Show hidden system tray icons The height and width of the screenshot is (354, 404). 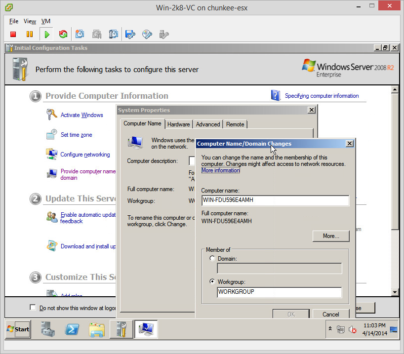pos(329,329)
